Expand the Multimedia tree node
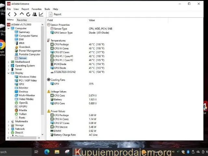The height and width of the screenshot is (156, 208). point(9,122)
